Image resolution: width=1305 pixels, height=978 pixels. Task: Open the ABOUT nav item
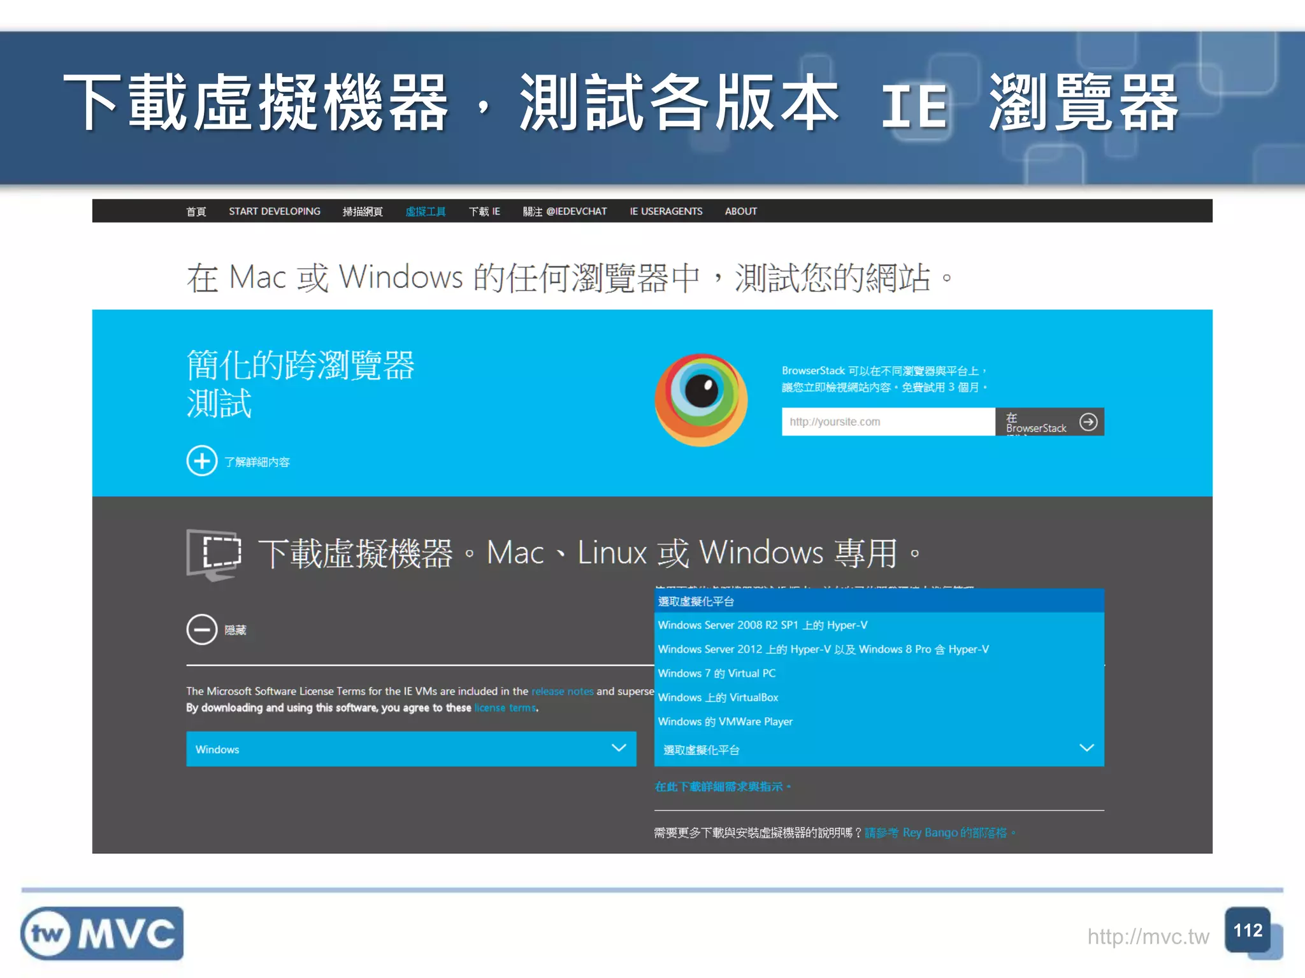click(x=740, y=211)
